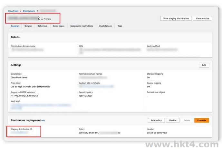The height and width of the screenshot is (149, 222).
Task: Open the Tags tab
Action: (120, 26)
